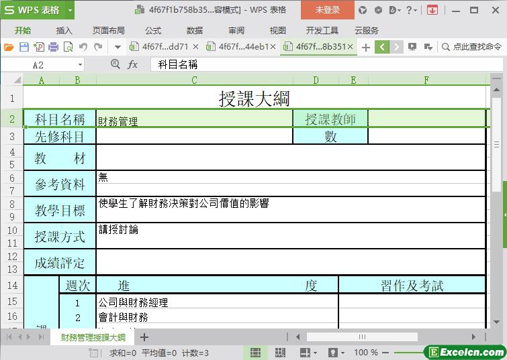The image size is (507, 360).
Task: Switch to normal view in status bar
Action: 256,353
